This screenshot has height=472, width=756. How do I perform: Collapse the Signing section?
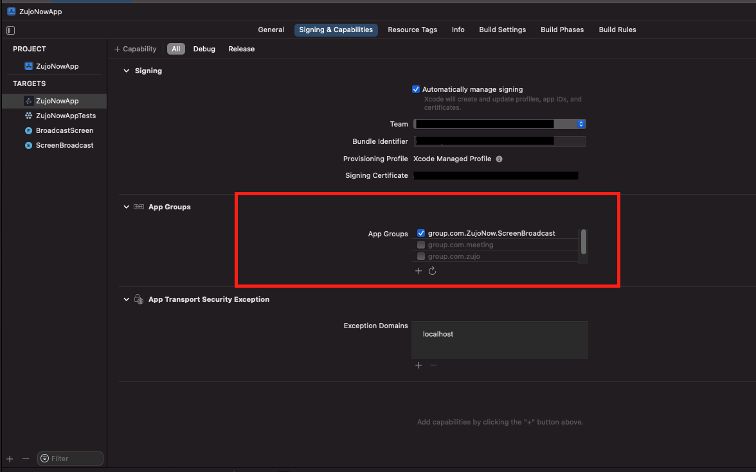[x=126, y=71]
